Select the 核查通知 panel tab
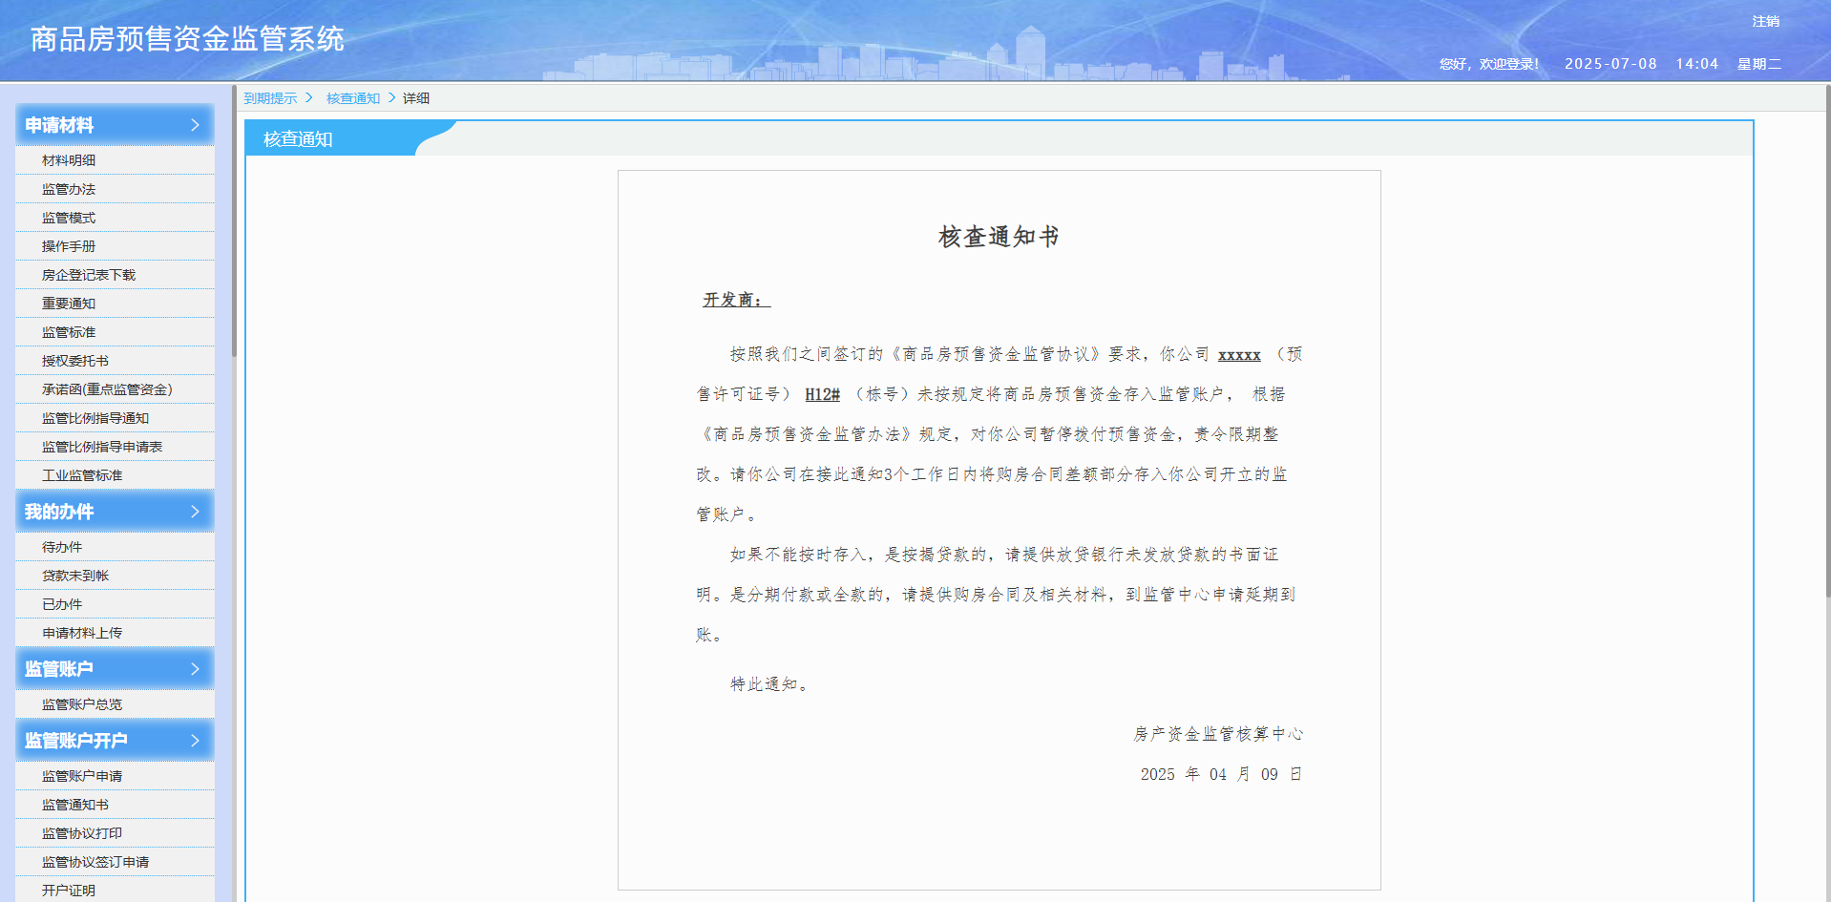 click(x=298, y=139)
